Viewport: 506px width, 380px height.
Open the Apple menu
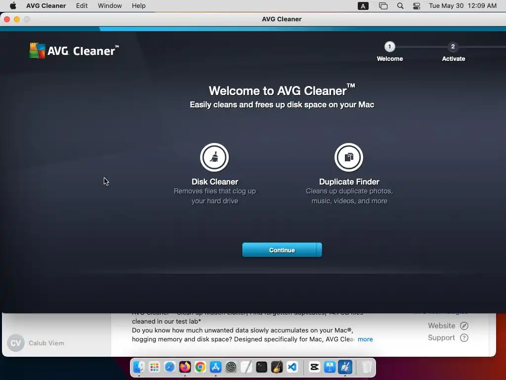[13, 6]
